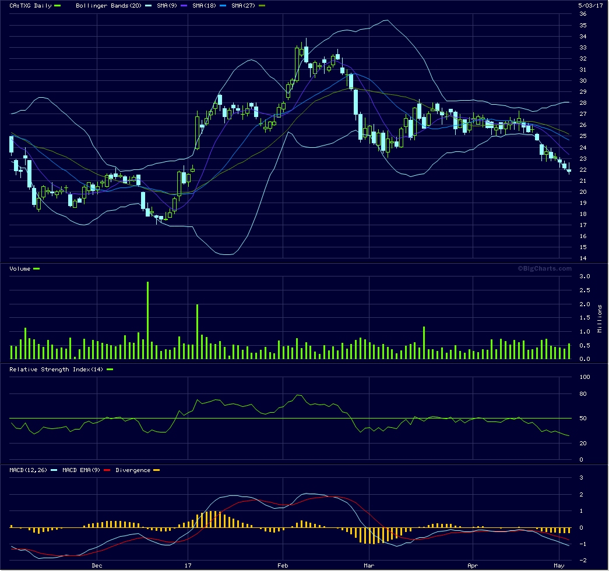
Task: Click the Feb label on the time axis
Action: coord(283,565)
